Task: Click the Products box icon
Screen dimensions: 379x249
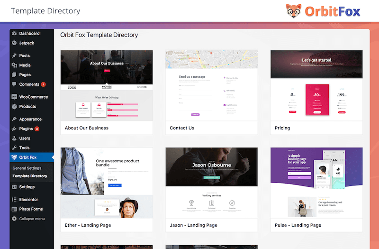Action: [14, 106]
